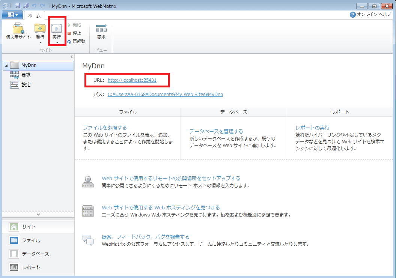The width and height of the screenshot is (396, 278).
Task: Open the 個人用サイト (My Sites) button
Action: (x=18, y=31)
